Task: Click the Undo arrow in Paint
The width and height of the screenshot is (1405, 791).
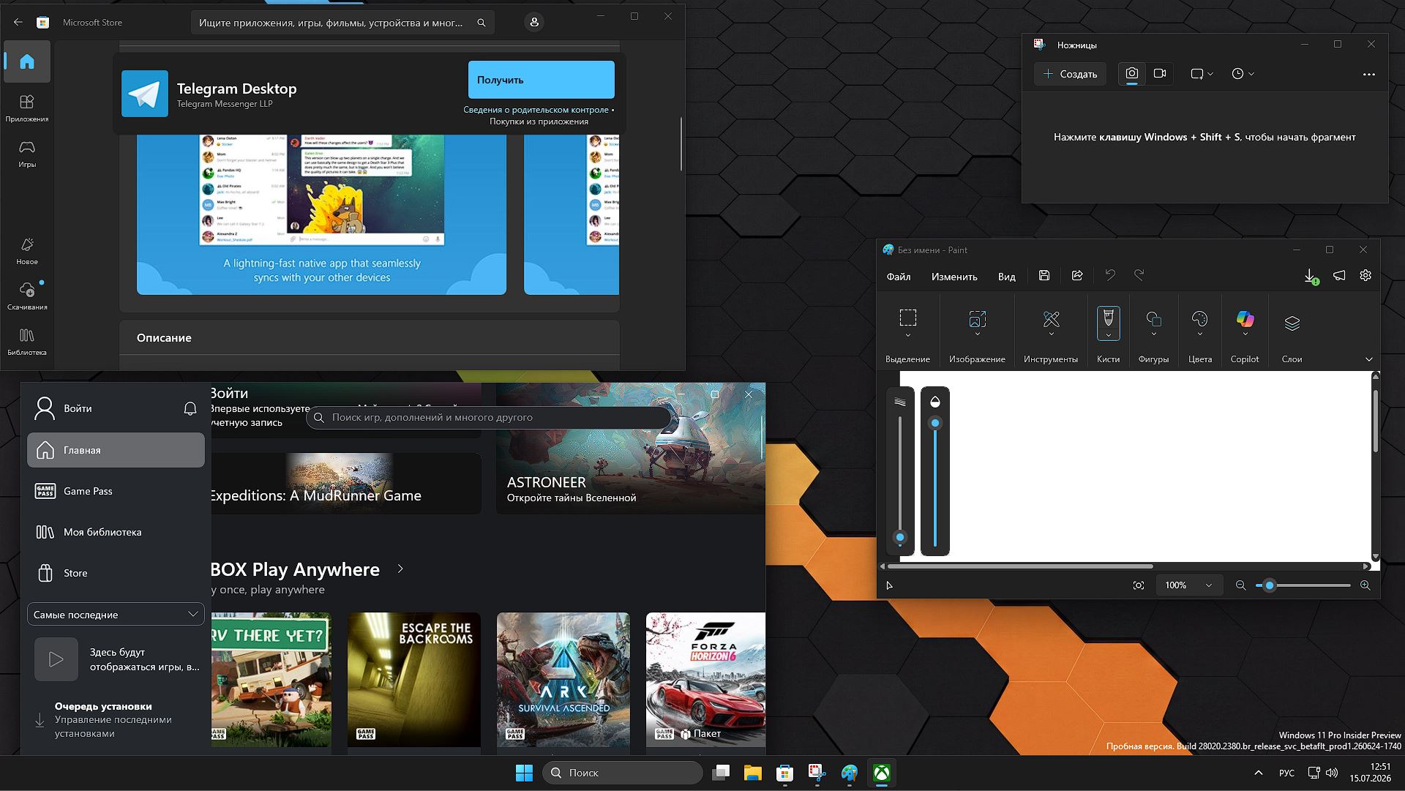Action: 1110,275
